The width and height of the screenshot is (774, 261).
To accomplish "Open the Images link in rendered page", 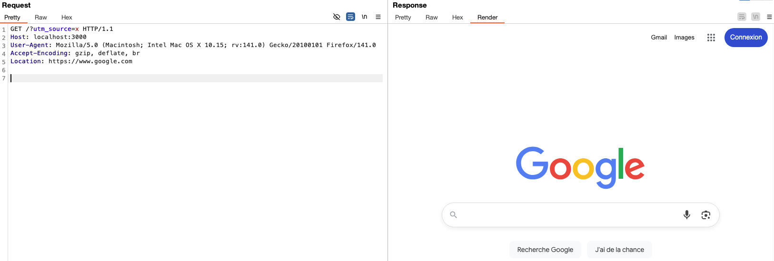I will tap(684, 37).
